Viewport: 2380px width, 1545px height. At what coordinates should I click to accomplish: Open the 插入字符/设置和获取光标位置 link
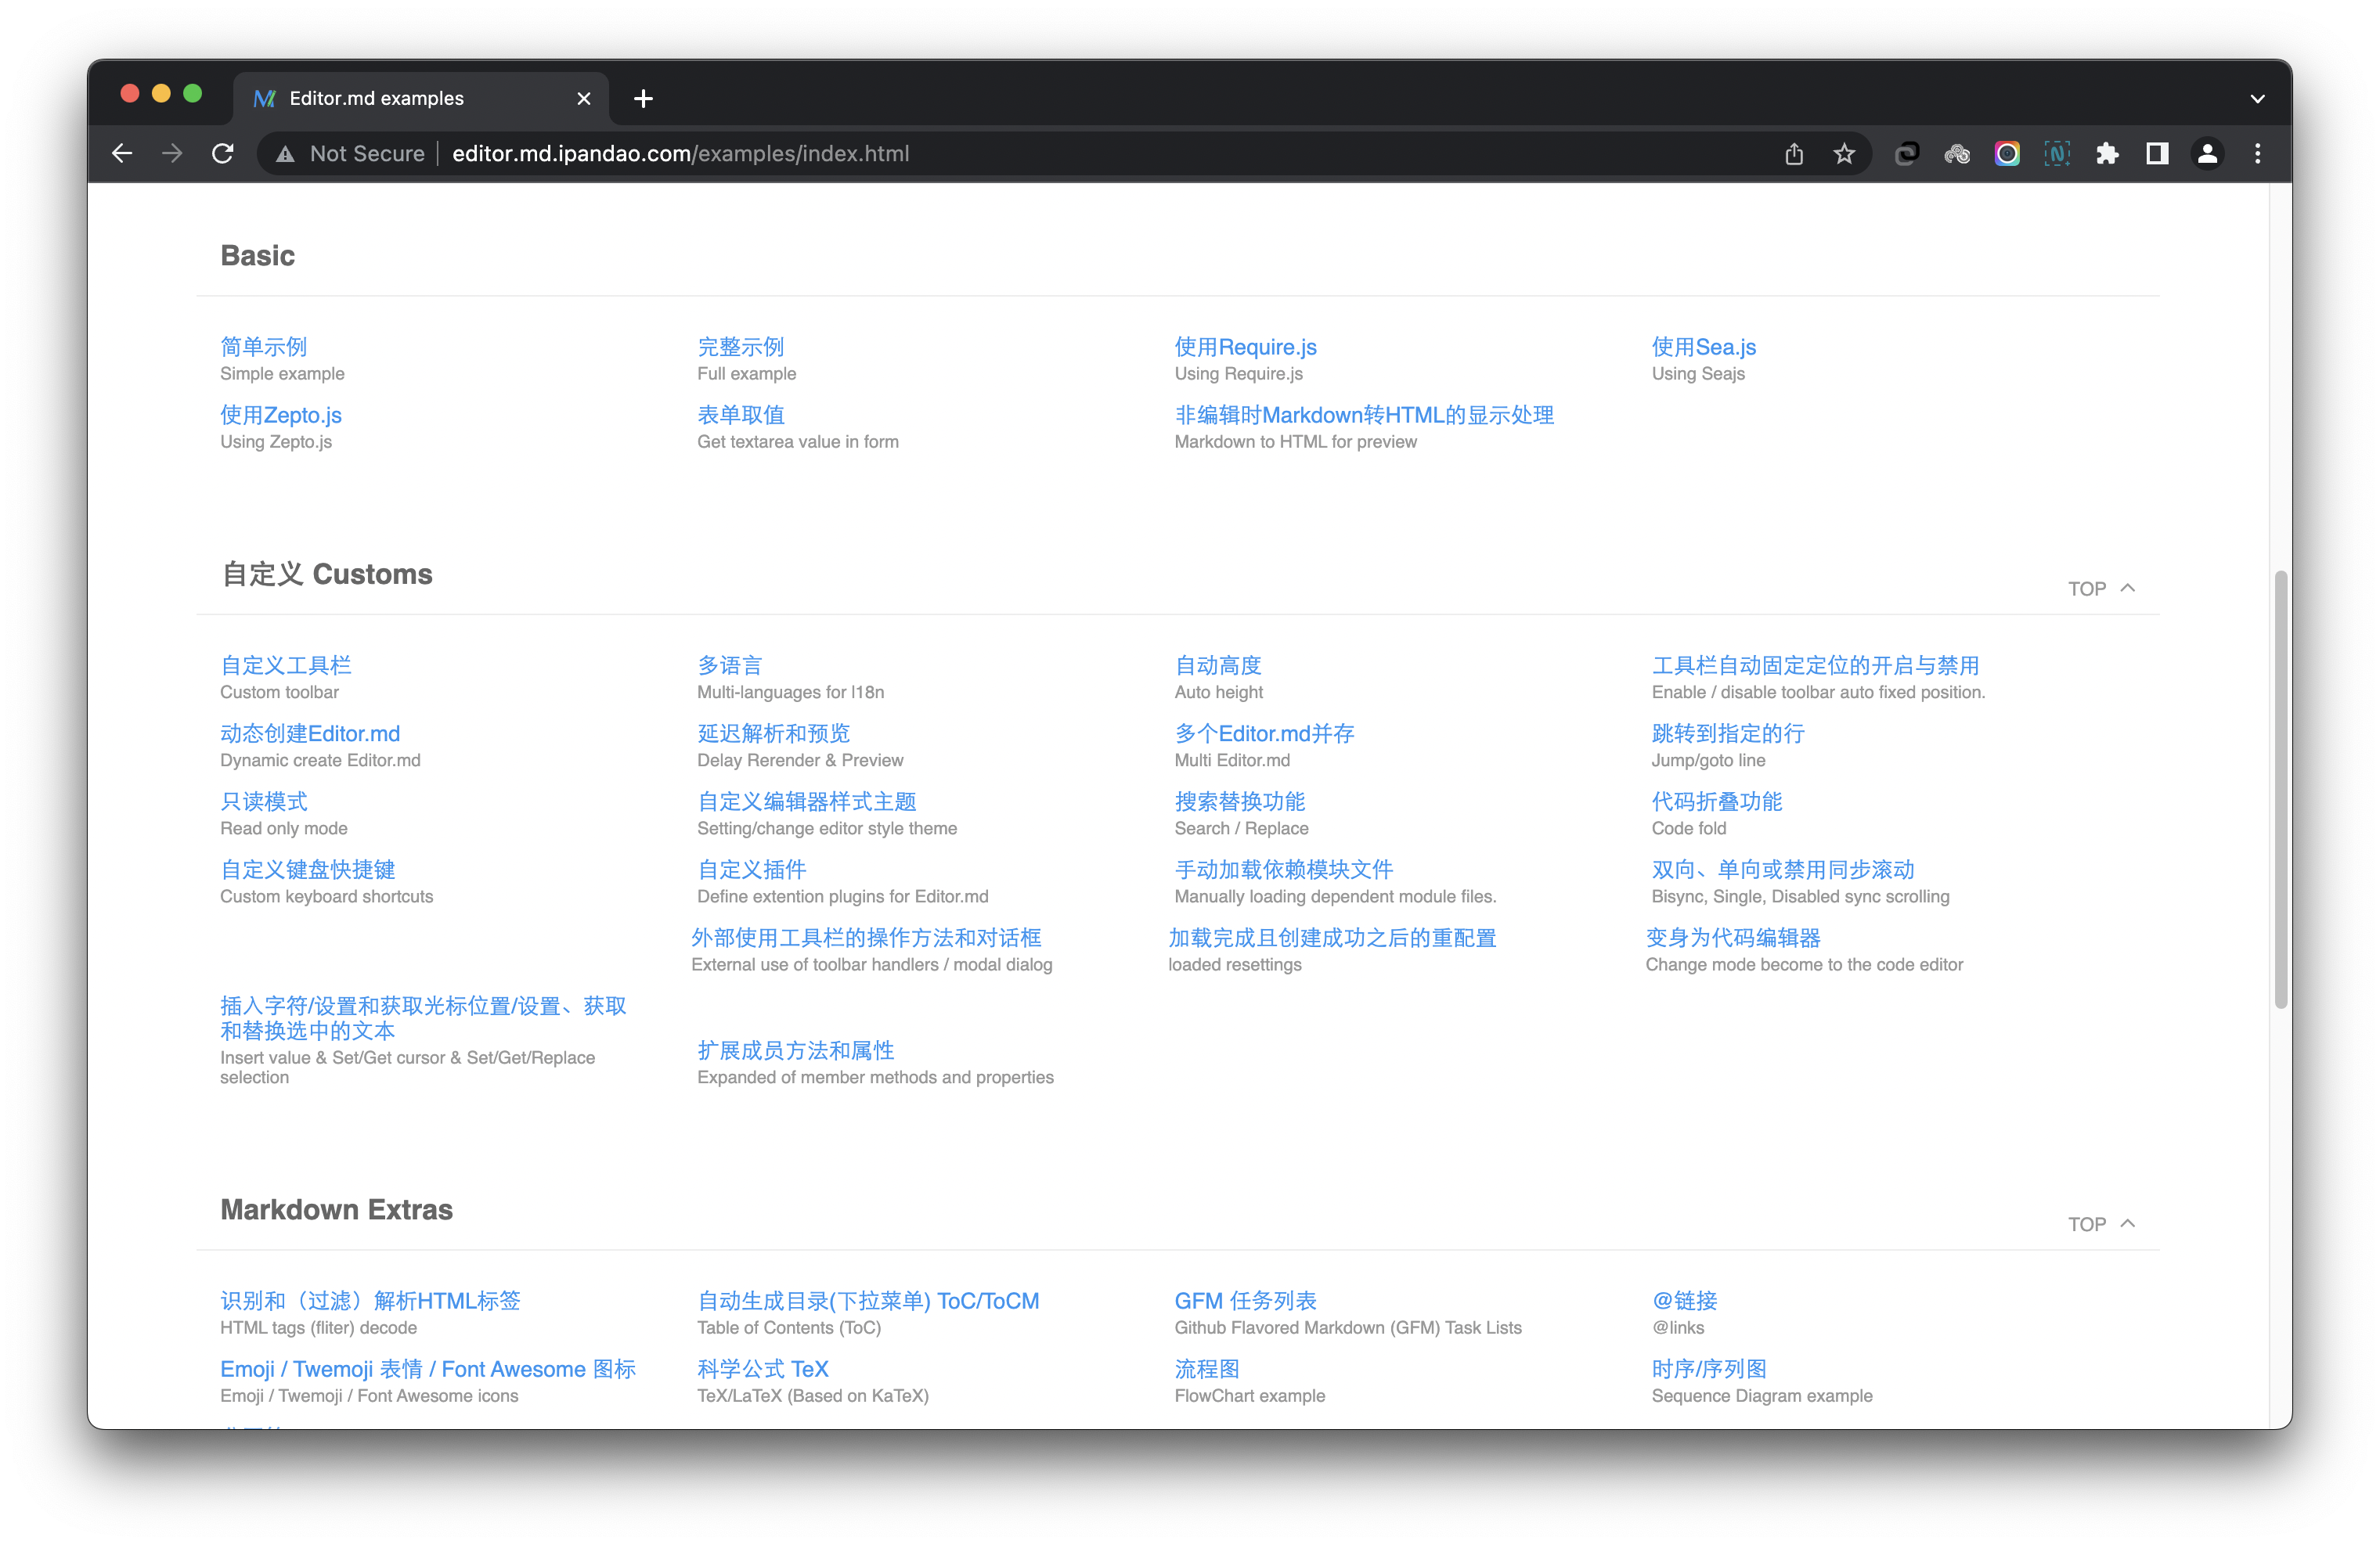coord(423,1018)
